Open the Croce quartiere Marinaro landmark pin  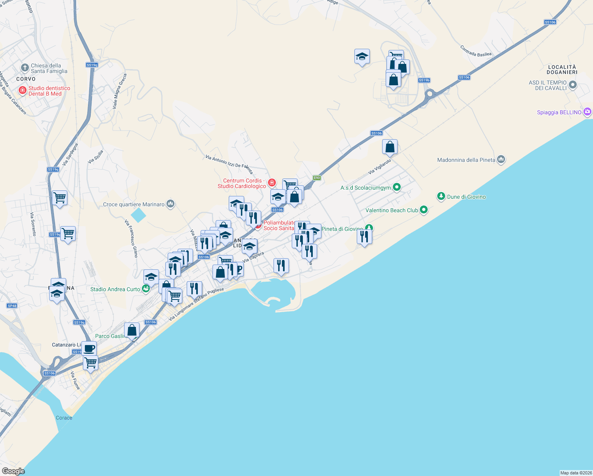pyautogui.click(x=171, y=204)
